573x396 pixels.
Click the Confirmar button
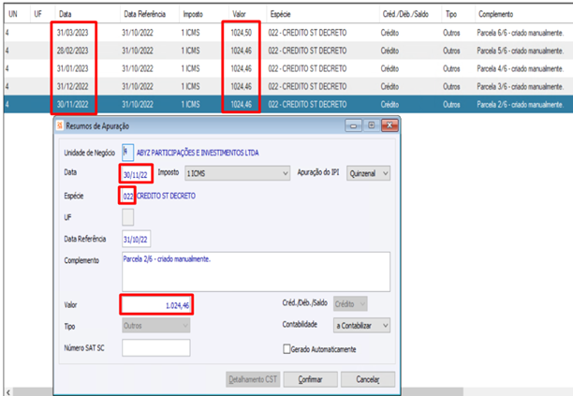[310, 379]
